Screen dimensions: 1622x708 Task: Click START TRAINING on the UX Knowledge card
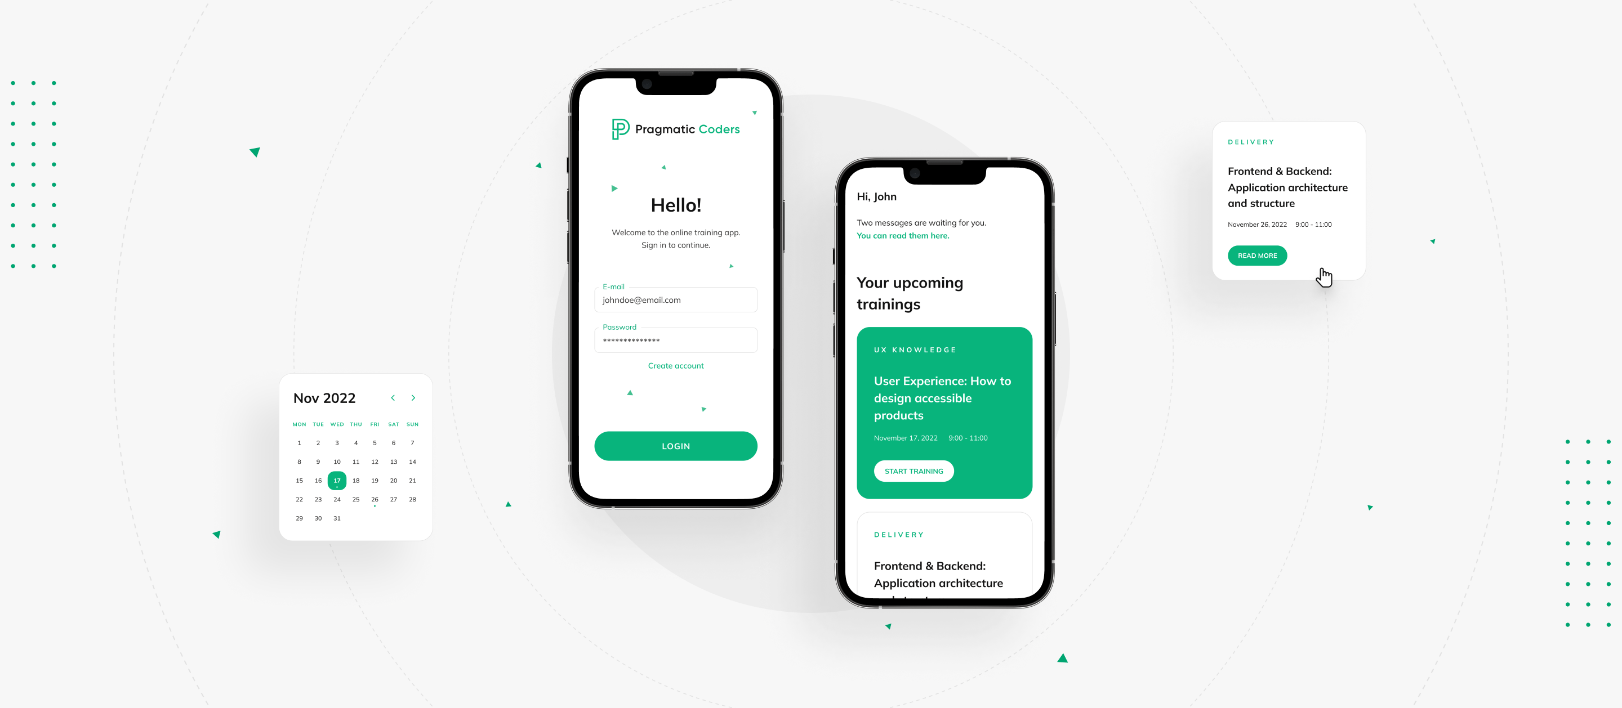tap(914, 470)
